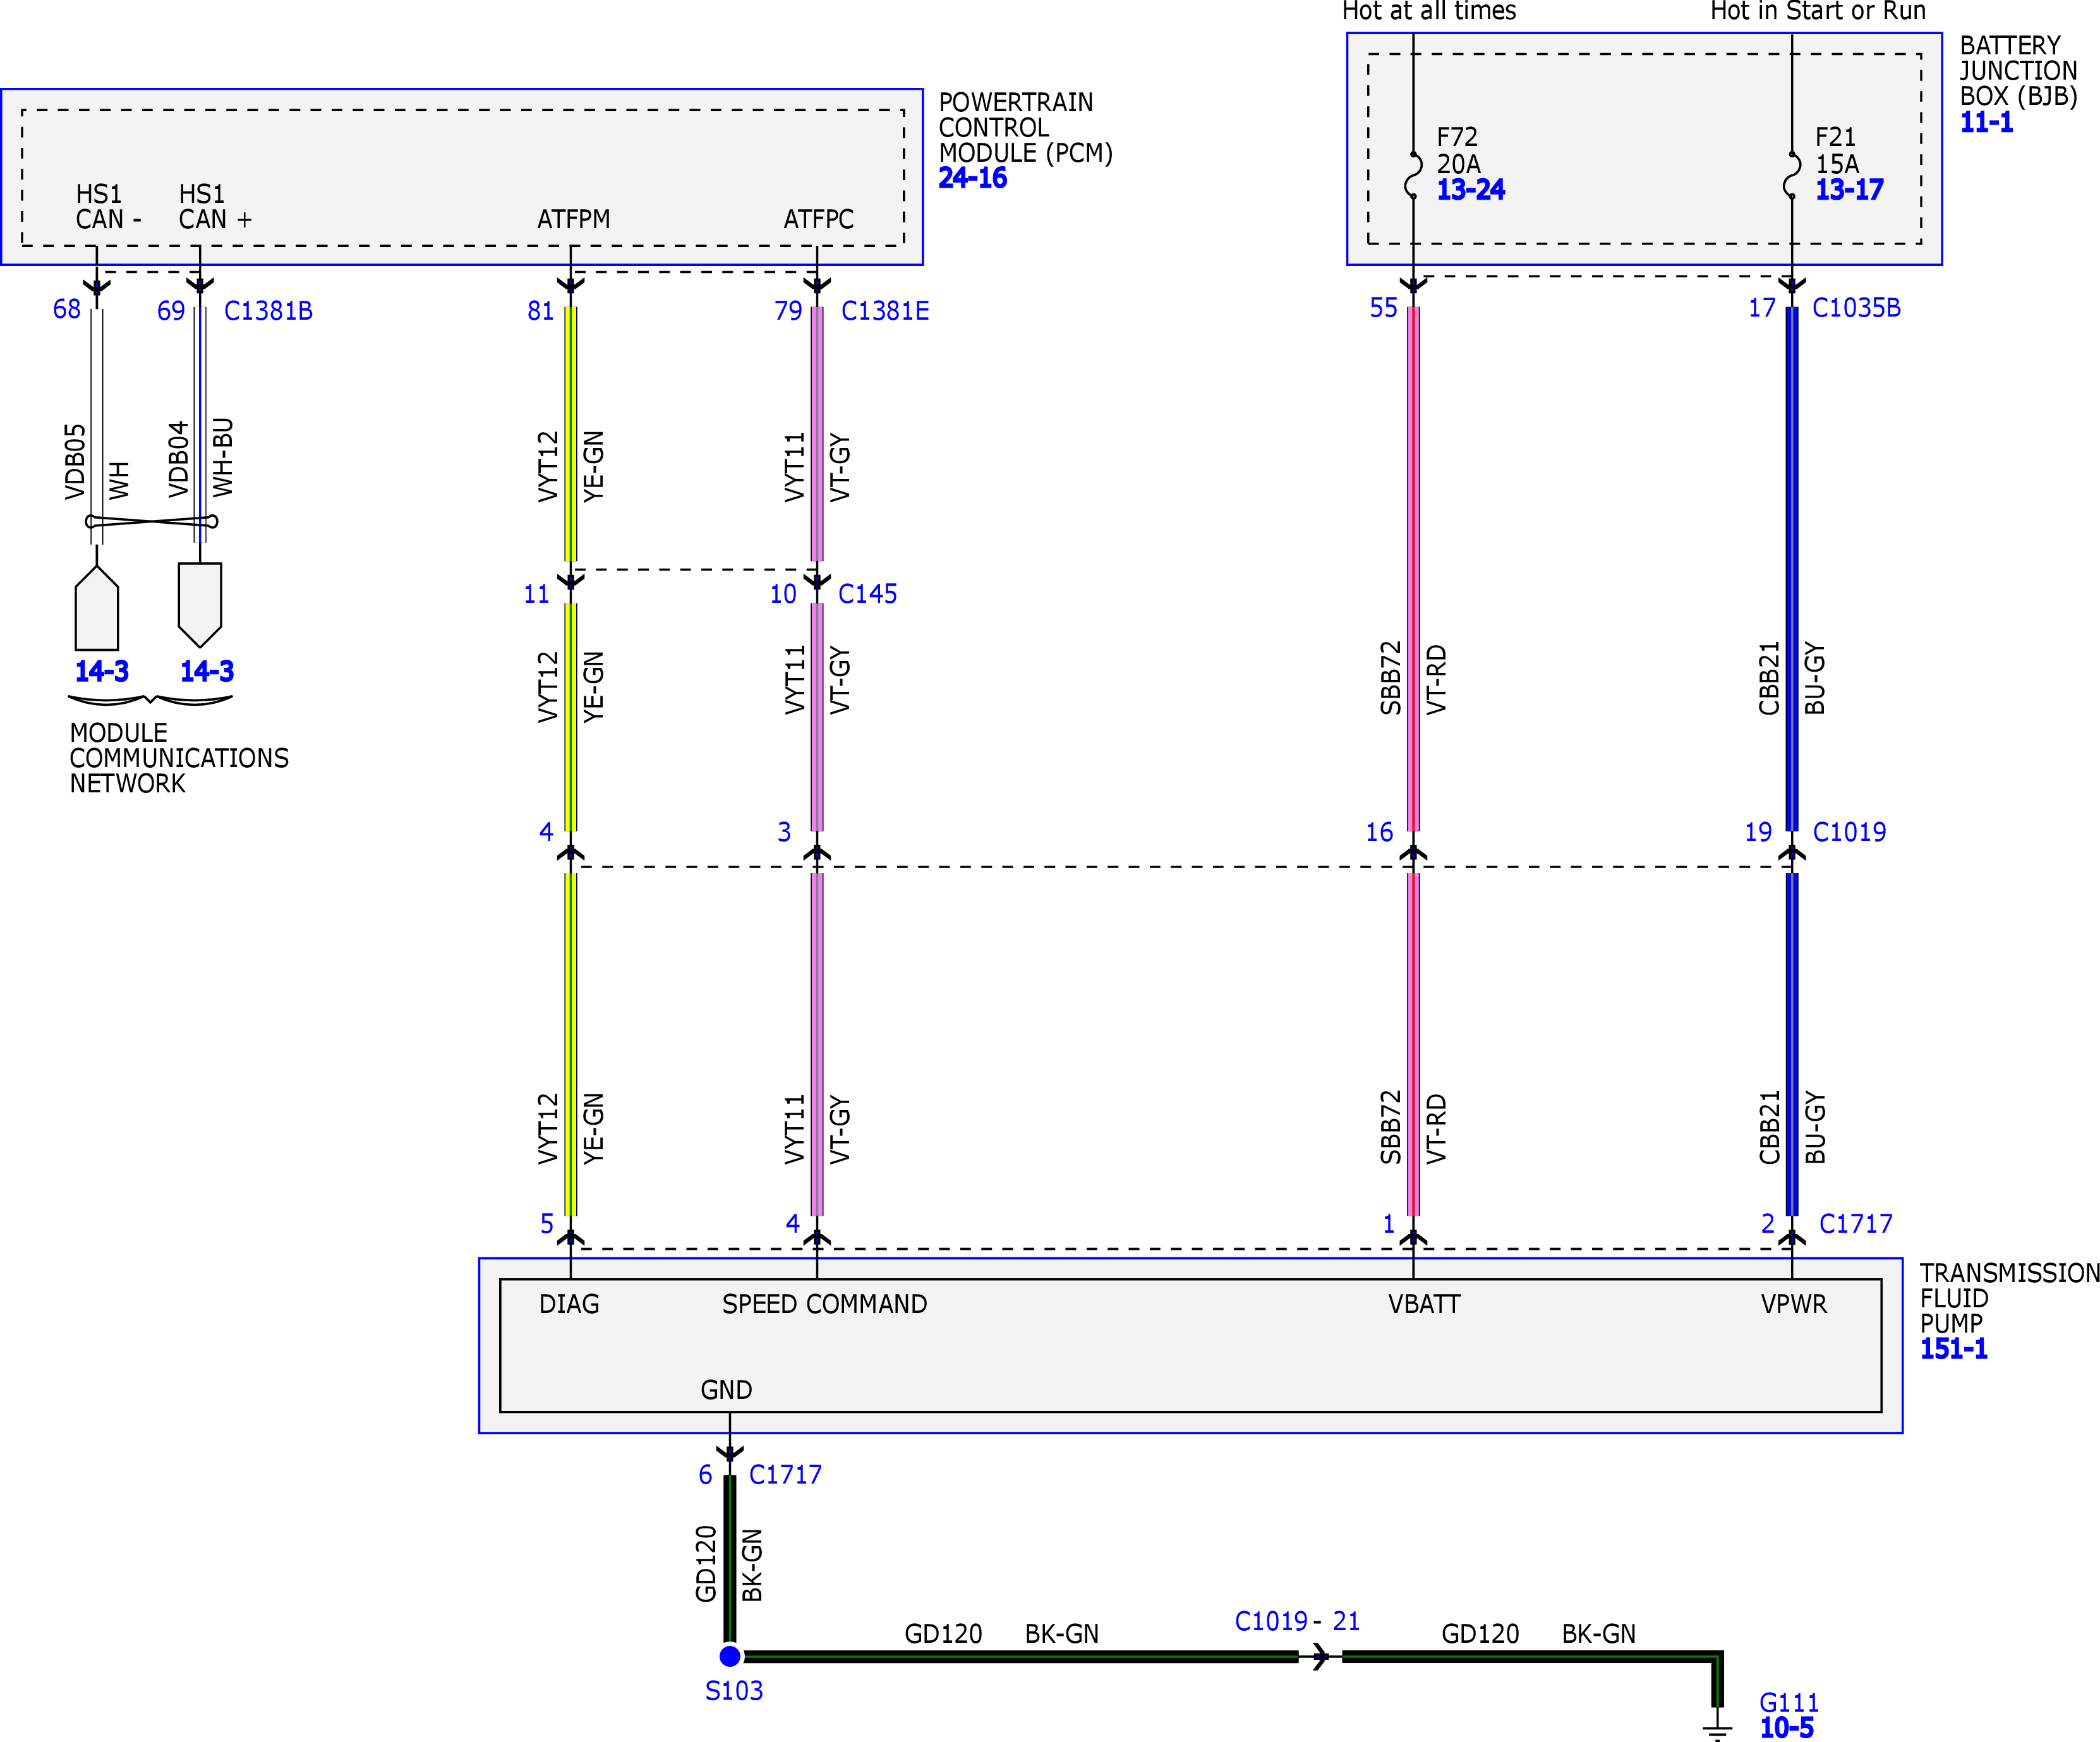Image resolution: width=2100 pixels, height=1742 pixels.
Task: Click the SPEED COMMAND pump terminal label
Action: [x=825, y=1304]
